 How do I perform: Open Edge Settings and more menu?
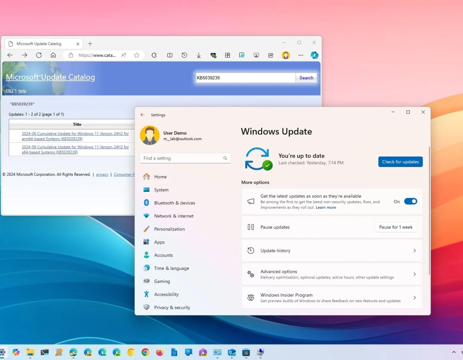(301, 55)
